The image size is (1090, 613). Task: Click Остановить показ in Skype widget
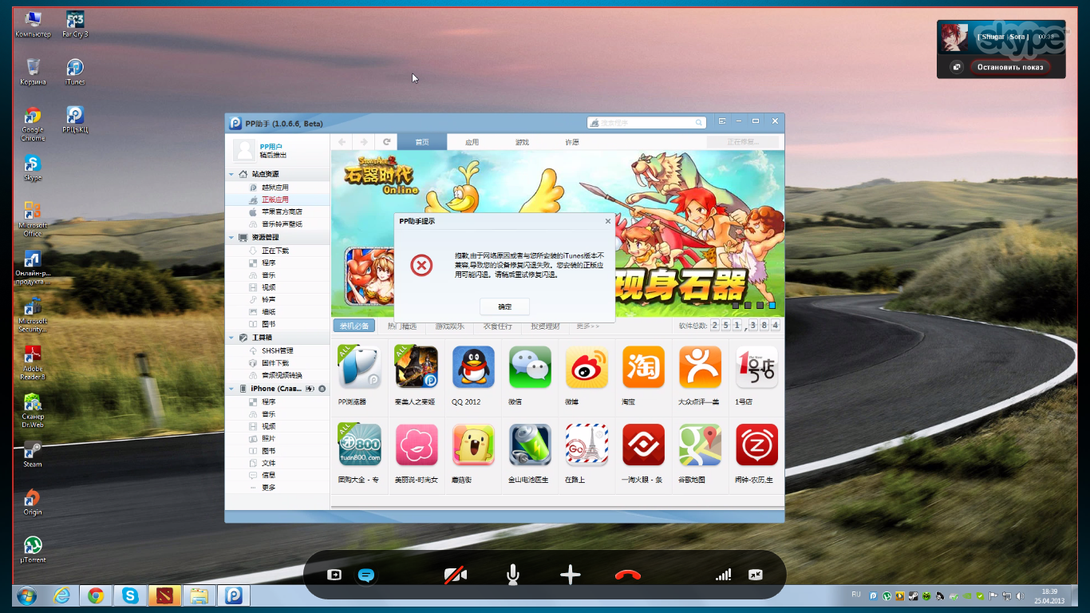[x=1009, y=67]
